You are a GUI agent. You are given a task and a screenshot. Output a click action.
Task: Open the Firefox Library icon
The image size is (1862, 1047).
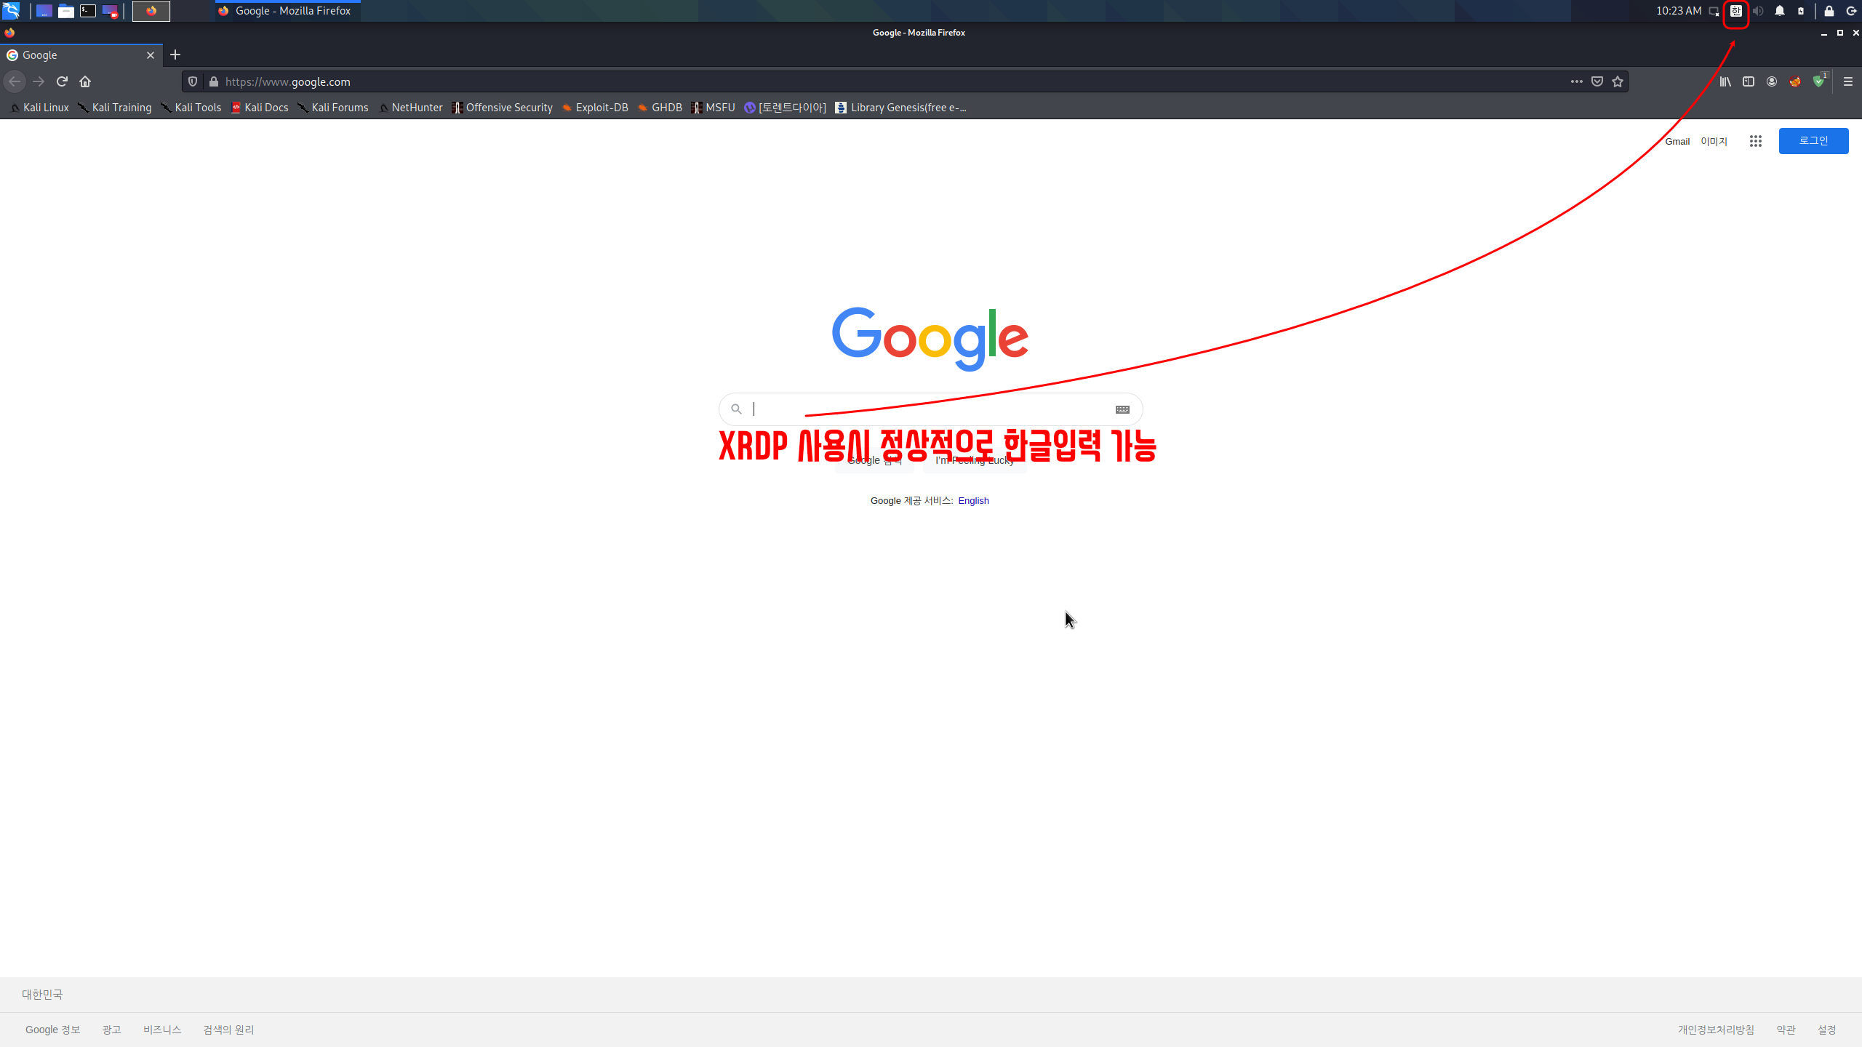coord(1725,81)
